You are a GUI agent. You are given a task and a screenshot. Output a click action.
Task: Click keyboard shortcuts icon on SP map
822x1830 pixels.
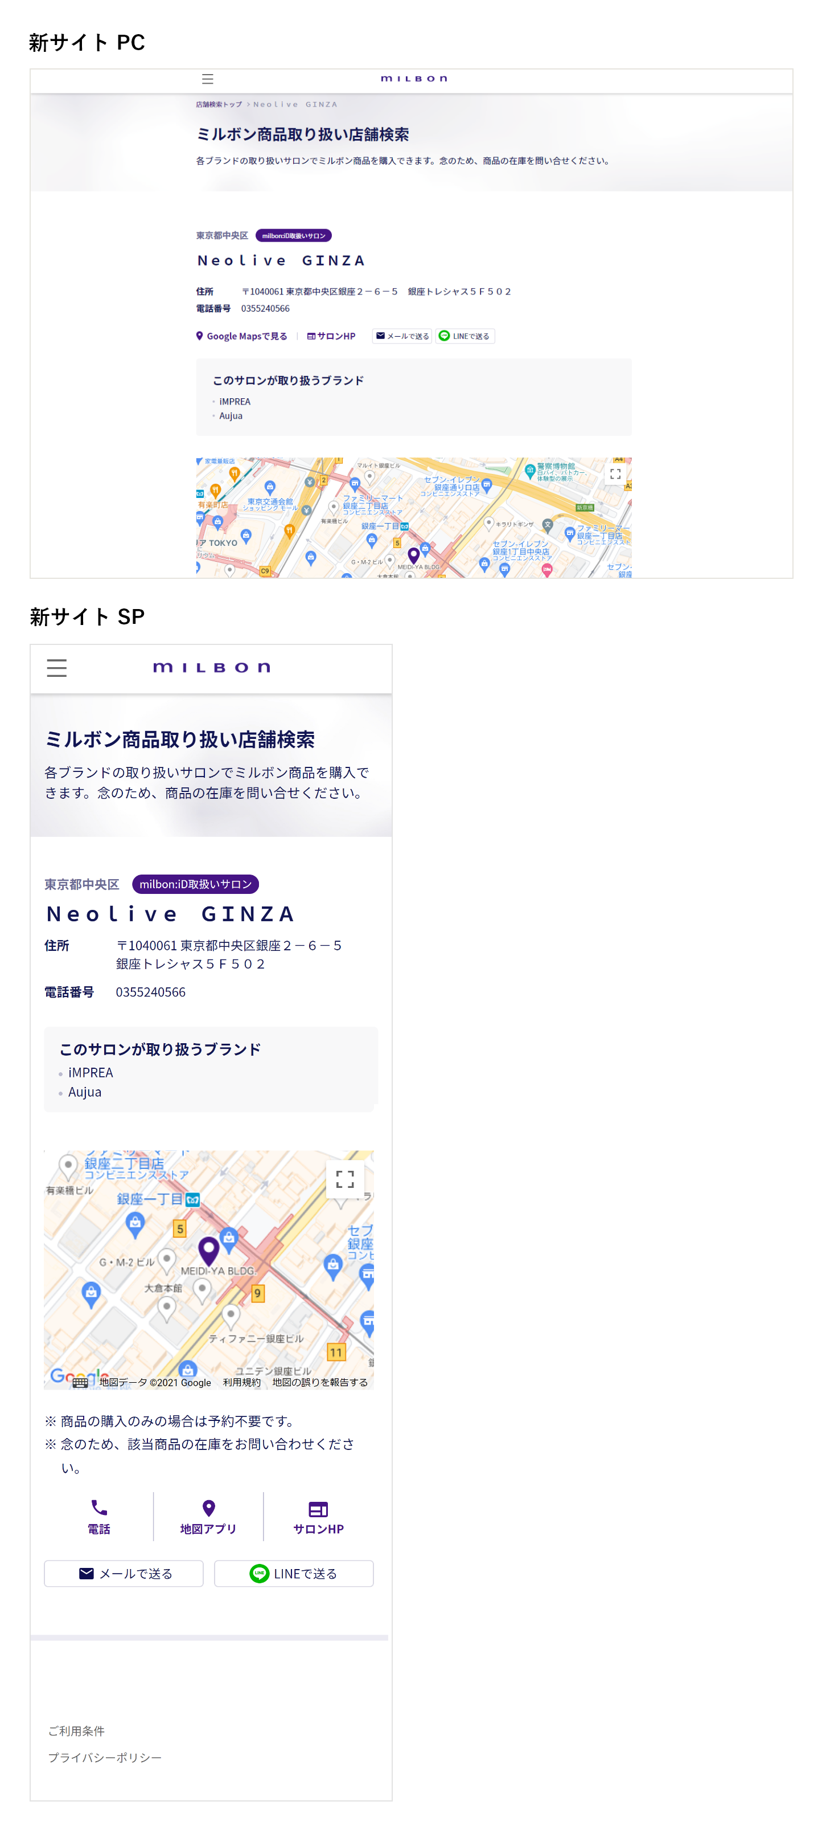pos(80,1382)
